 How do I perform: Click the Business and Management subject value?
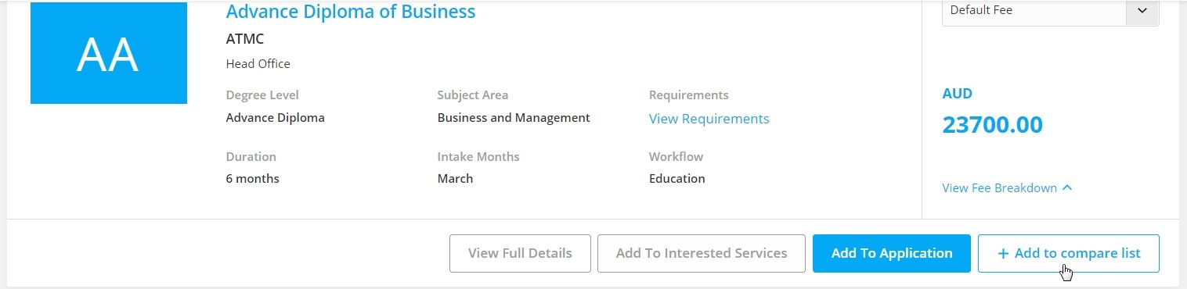(514, 118)
